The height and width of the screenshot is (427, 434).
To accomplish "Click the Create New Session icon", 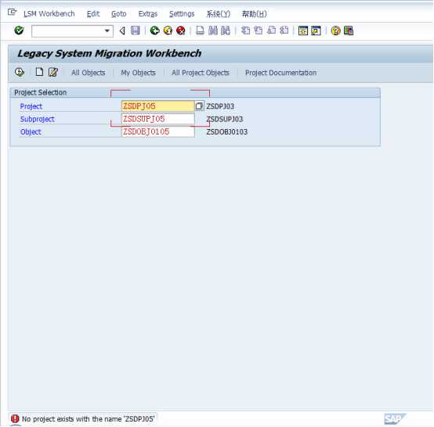I will (x=303, y=30).
